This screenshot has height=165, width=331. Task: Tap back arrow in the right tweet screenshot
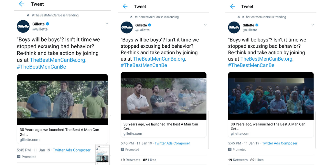coord(232,6)
